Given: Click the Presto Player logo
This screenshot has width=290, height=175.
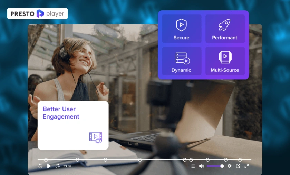Looking at the screenshot, I should (37, 14).
